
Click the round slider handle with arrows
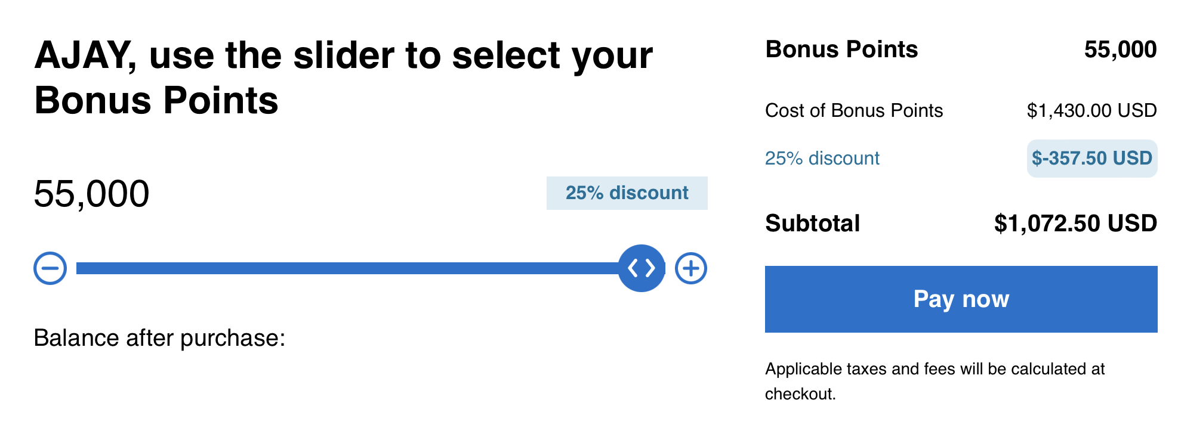pyautogui.click(x=642, y=268)
